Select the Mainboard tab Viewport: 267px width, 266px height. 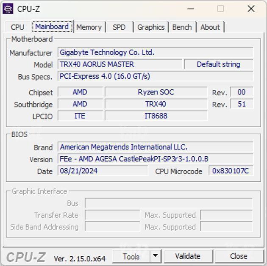pos(52,27)
